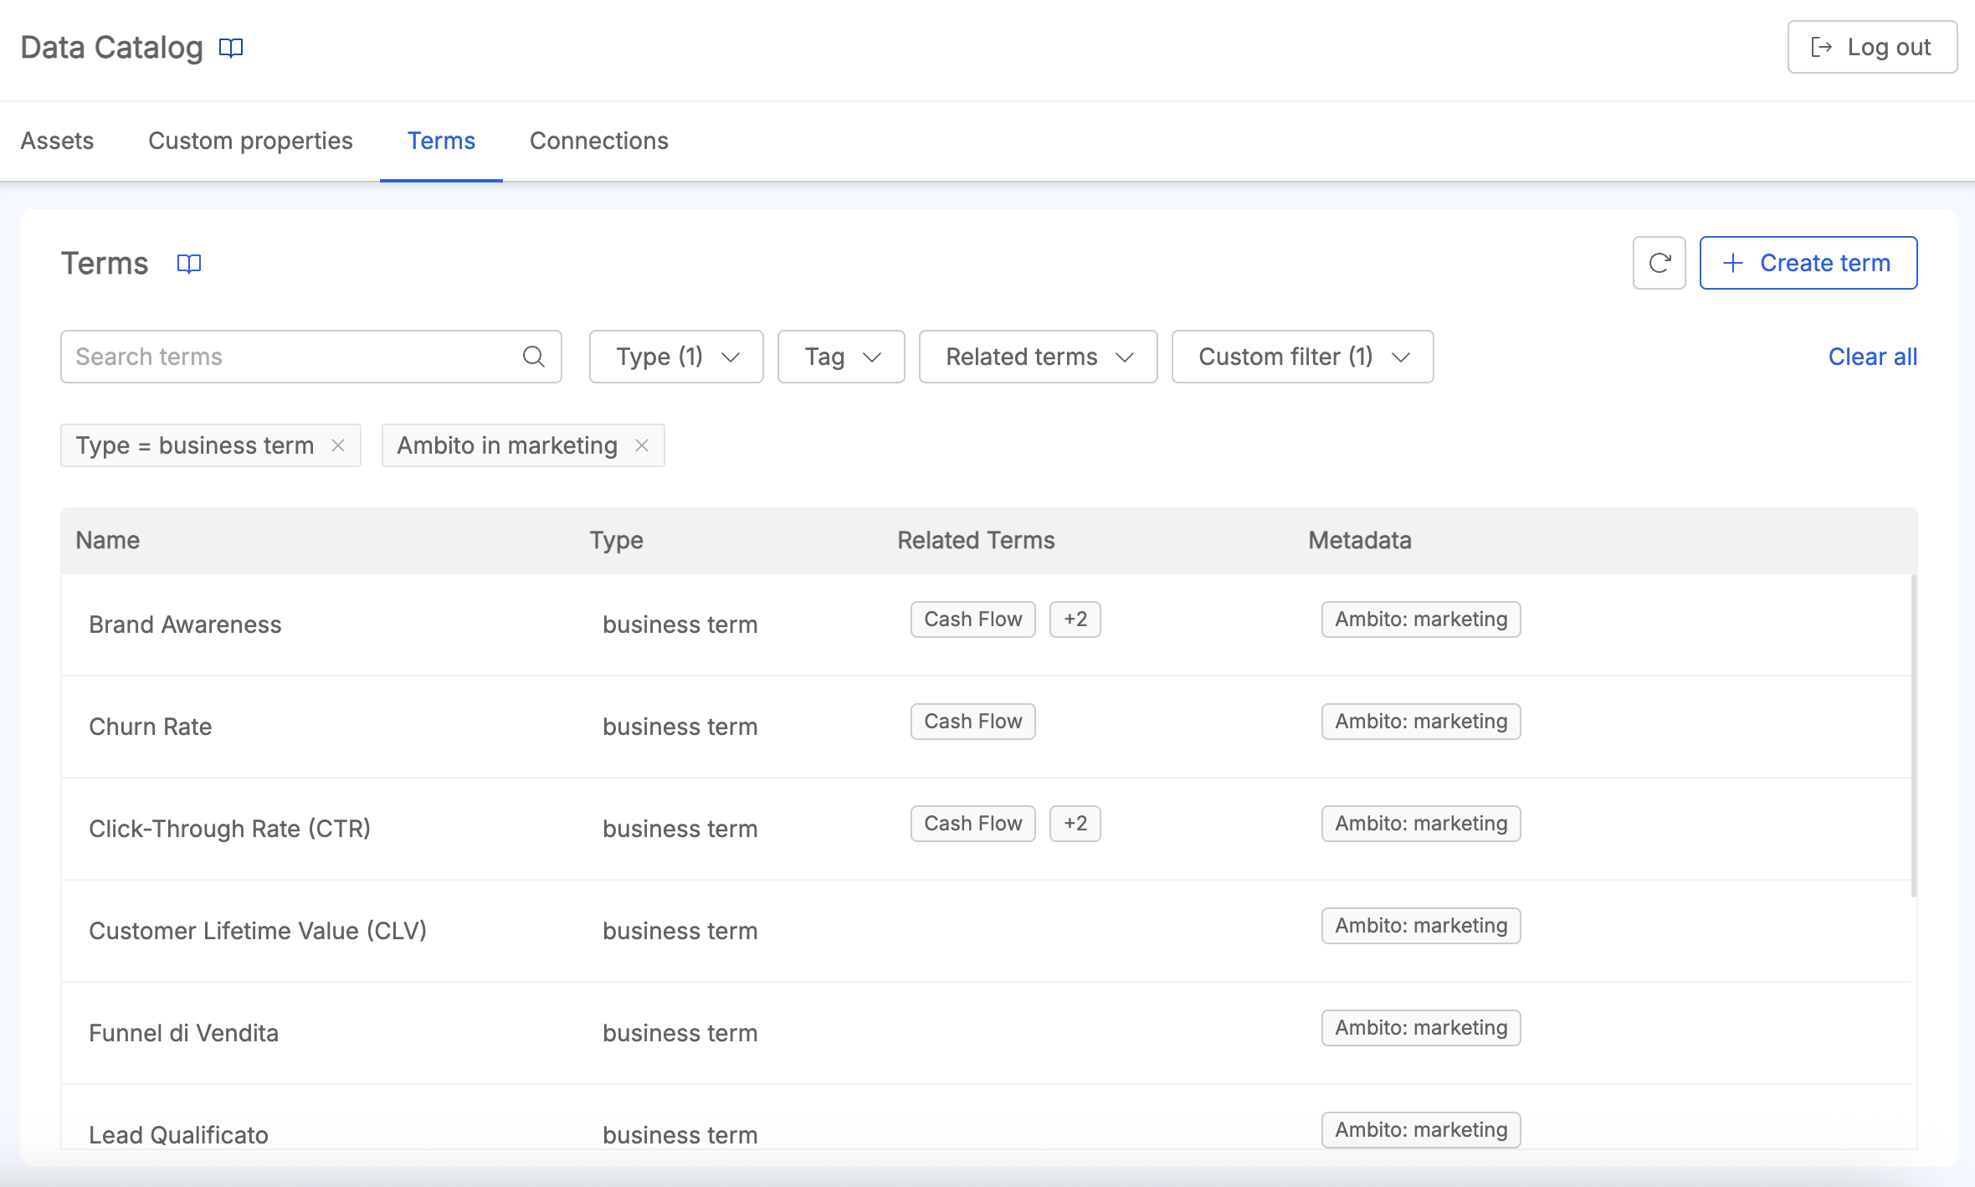
Task: Open the Lead Qualificato term
Action: click(178, 1135)
